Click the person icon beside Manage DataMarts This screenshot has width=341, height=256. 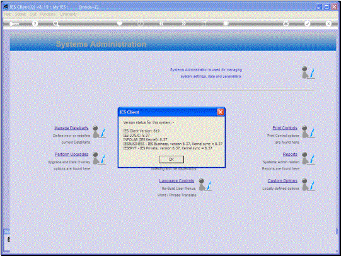(99, 132)
